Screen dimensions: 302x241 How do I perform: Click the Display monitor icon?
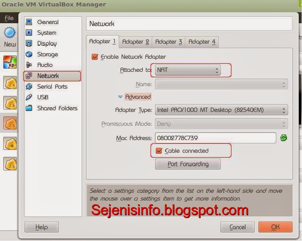pyautogui.click(x=29, y=43)
